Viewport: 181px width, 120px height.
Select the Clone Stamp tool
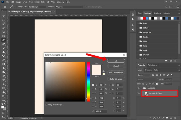click(4, 52)
